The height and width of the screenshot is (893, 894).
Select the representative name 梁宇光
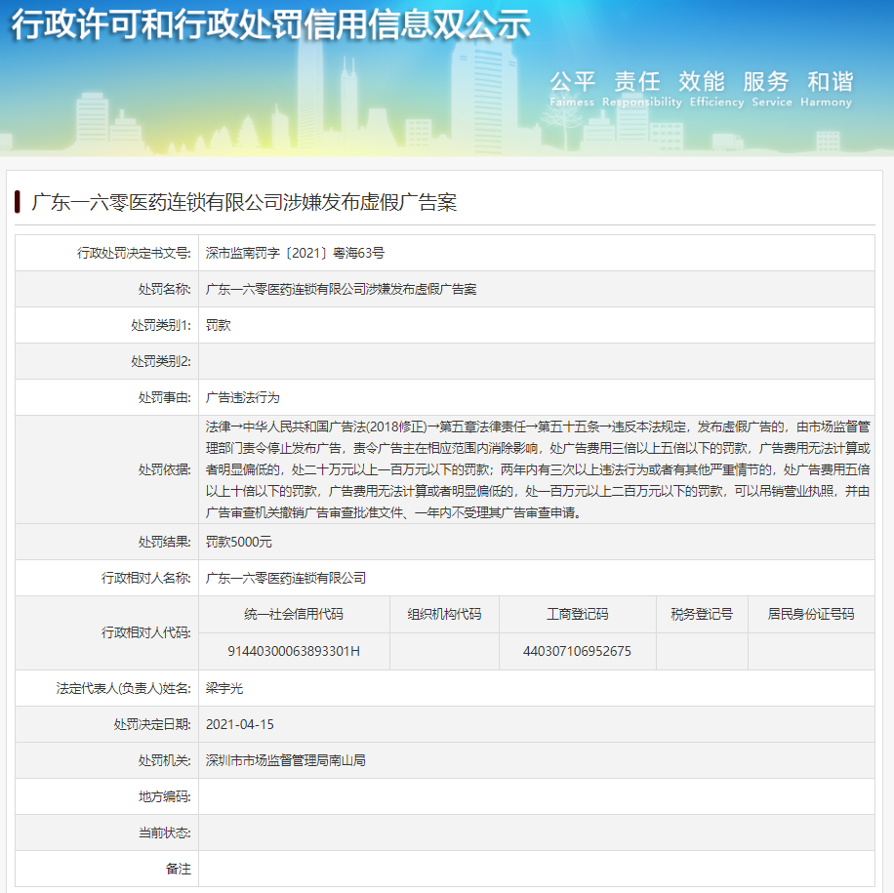[224, 688]
